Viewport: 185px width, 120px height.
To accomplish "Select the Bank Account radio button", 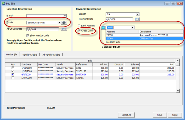I will click(79, 26).
